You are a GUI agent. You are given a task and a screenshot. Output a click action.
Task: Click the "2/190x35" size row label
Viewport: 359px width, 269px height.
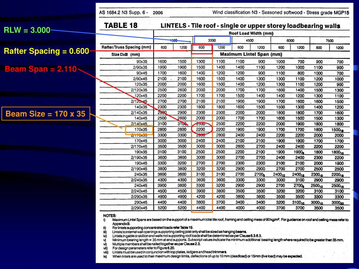(x=139, y=158)
